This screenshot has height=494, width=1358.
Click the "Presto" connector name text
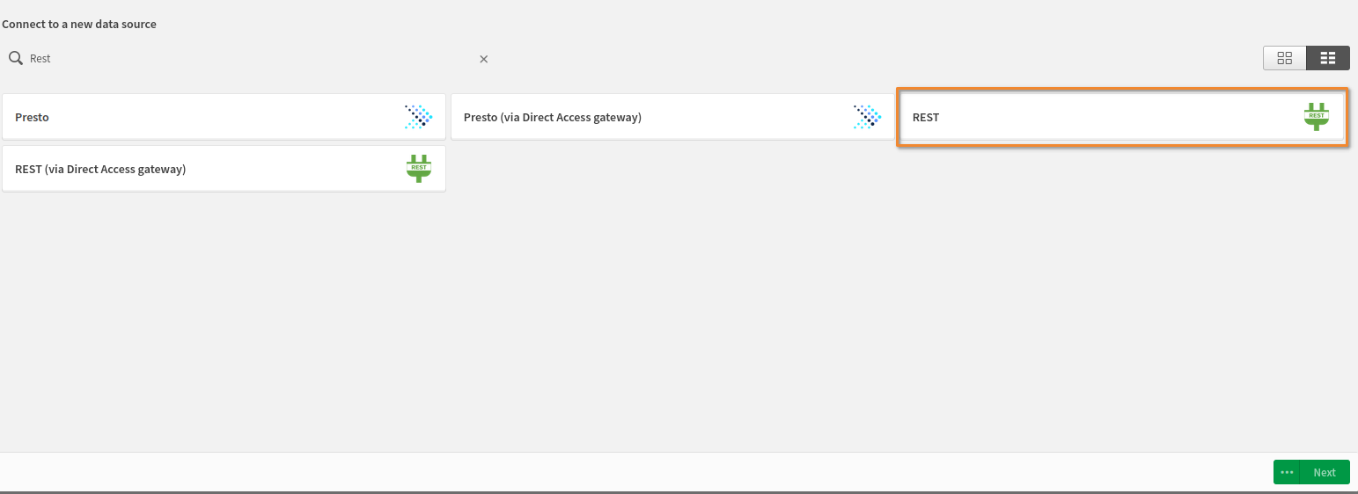pos(32,117)
